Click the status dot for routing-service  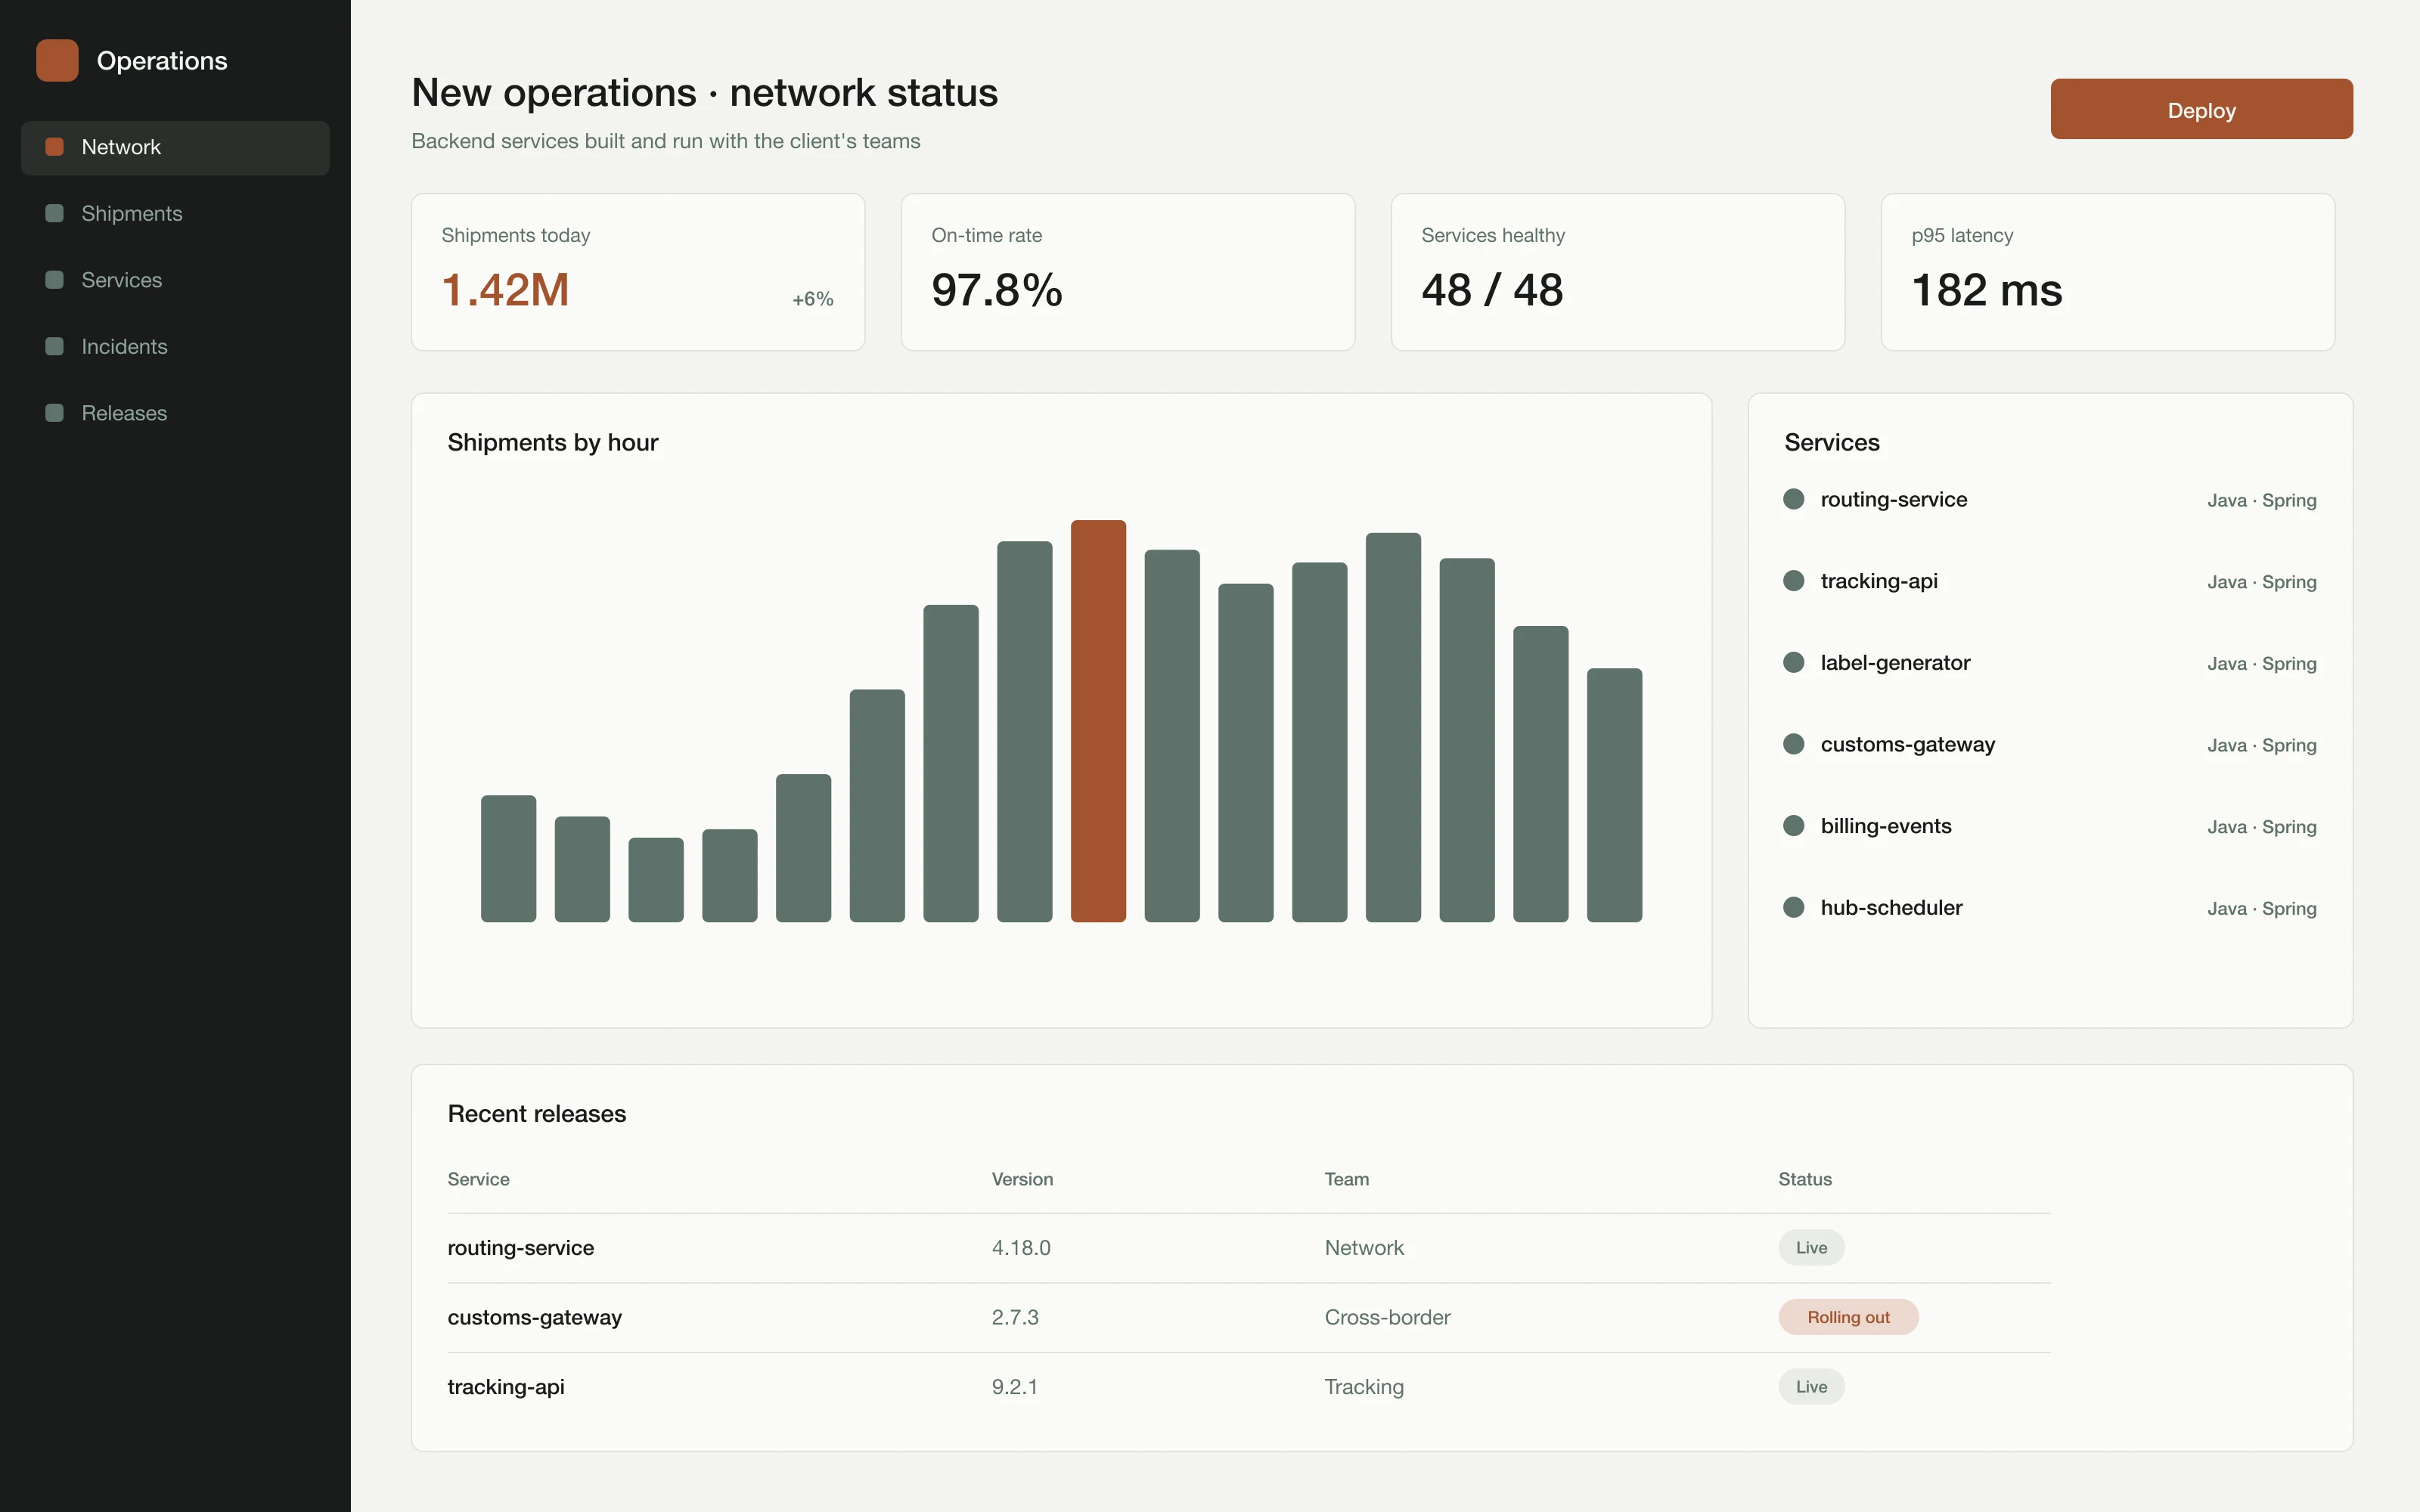click(x=1794, y=499)
